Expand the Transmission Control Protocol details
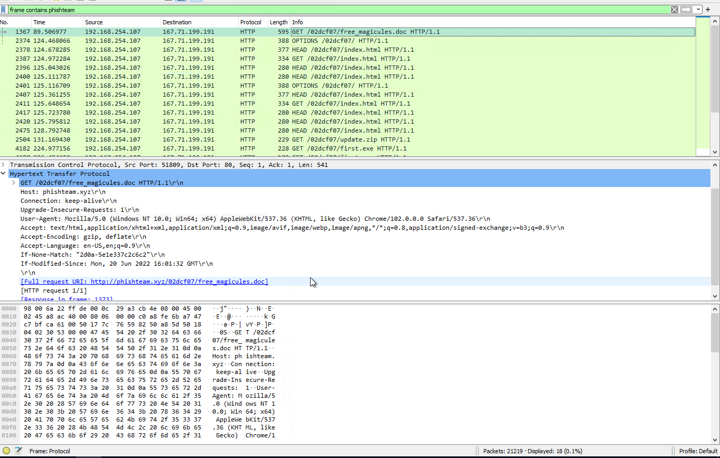720x458 pixels. click(4, 164)
